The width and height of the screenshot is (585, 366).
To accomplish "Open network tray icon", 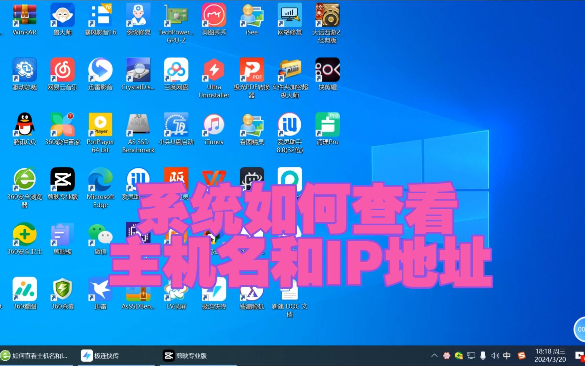I will 471,355.
